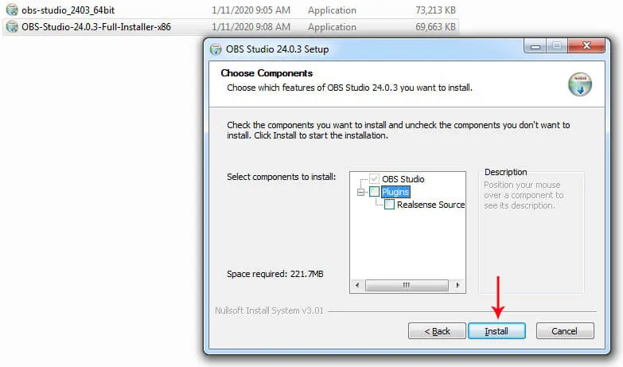Click the disabled maximize button
The image size is (623, 367).
pos(557,46)
